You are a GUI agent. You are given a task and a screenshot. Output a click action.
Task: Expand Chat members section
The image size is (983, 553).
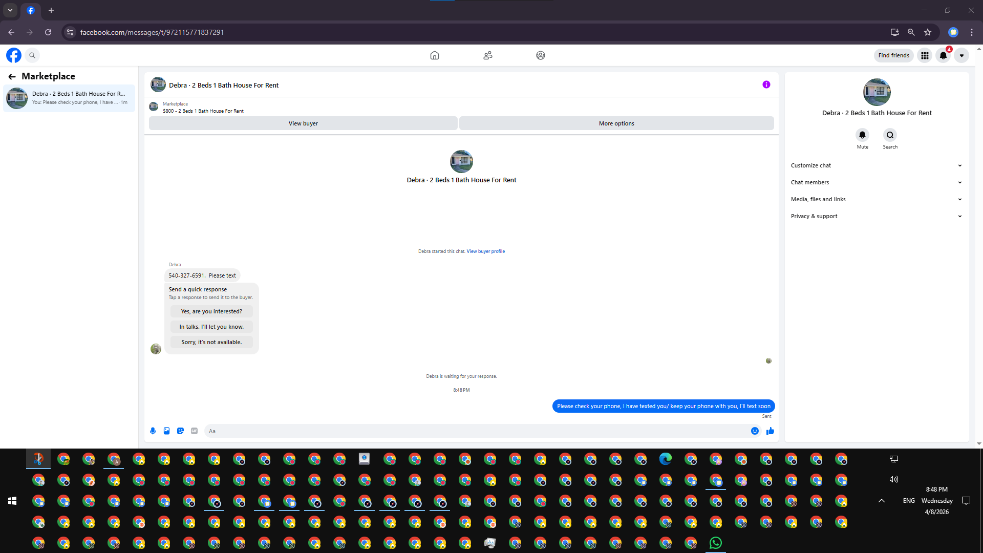876,182
